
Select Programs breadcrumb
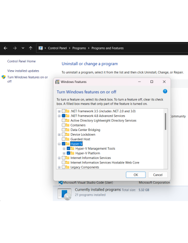pos(79,48)
